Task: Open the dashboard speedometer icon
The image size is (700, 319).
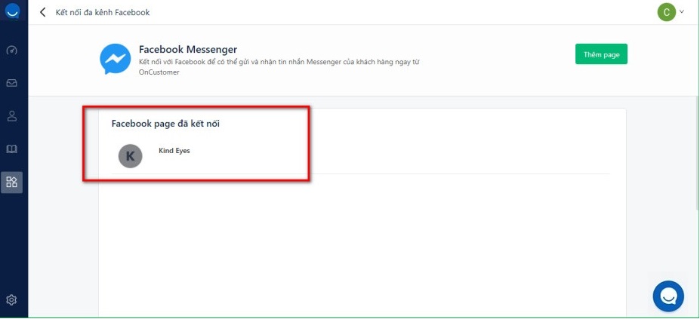Action: [12, 51]
